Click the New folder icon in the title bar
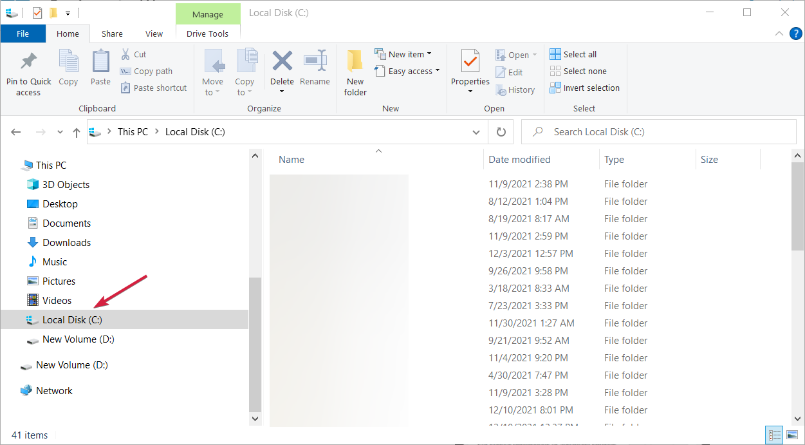The image size is (805, 445). point(53,13)
